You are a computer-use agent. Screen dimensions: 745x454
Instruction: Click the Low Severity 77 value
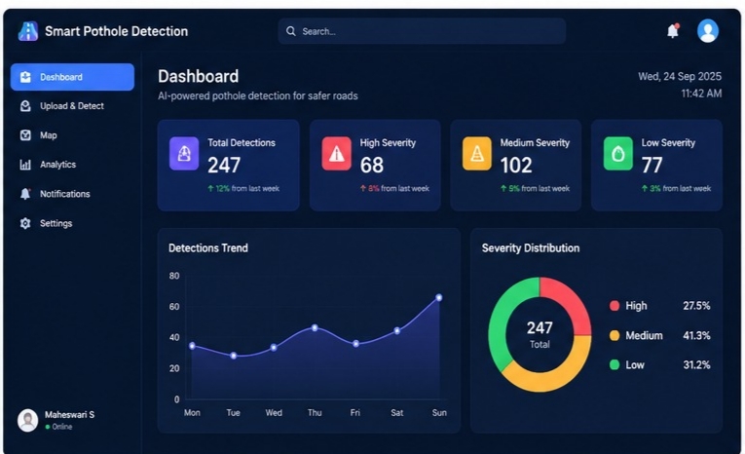[652, 166]
